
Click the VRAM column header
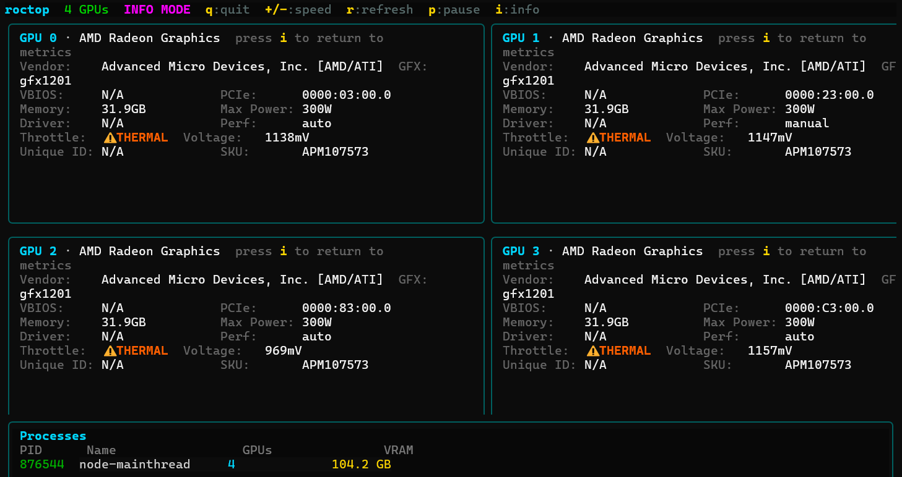pos(399,450)
